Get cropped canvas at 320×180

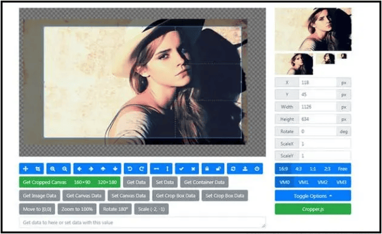click(x=107, y=182)
